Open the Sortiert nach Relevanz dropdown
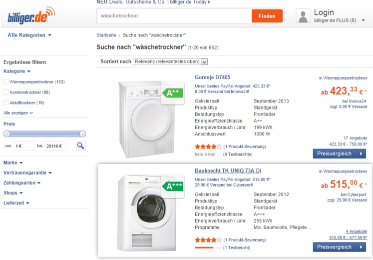373x260 pixels. [170, 61]
